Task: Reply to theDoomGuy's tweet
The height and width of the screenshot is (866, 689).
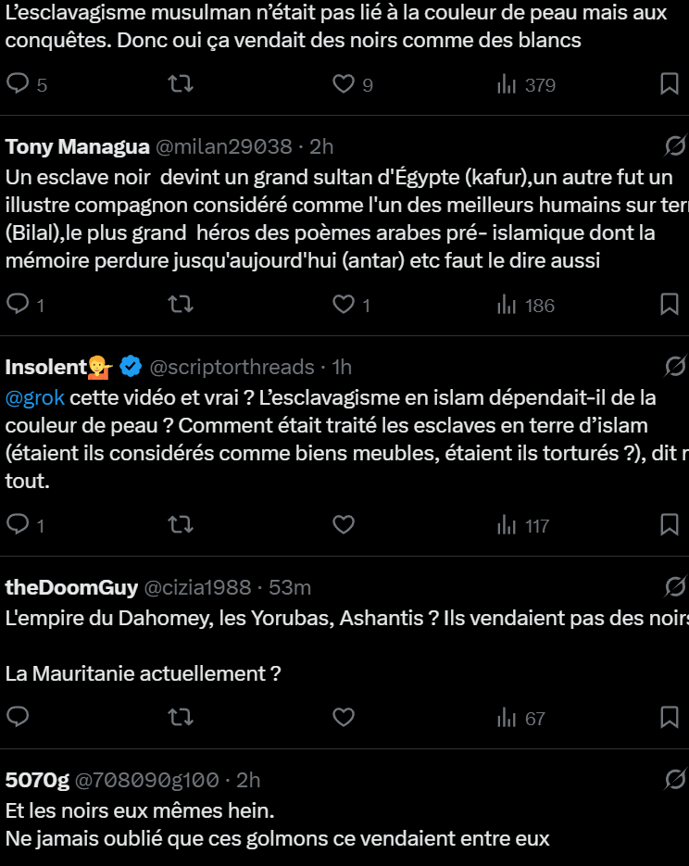Action: tap(19, 717)
